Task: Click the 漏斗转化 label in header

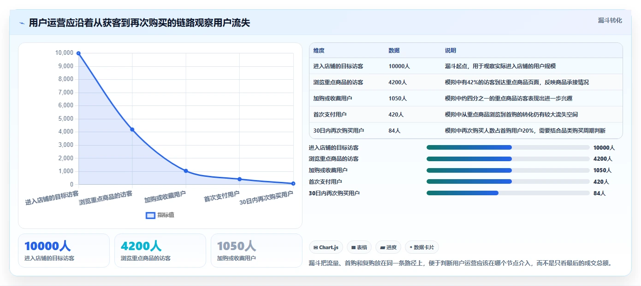Action: pos(610,20)
